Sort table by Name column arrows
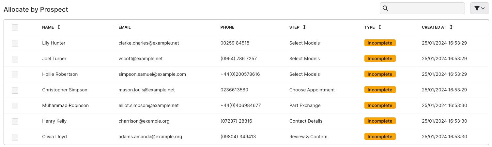Screen dimensions: 492x147 pos(59,27)
